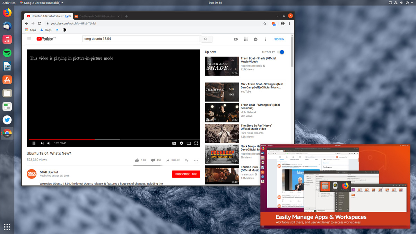This screenshot has height=234, width=416.
Task: Show Applications grid in the dock
Action: pos(7,227)
